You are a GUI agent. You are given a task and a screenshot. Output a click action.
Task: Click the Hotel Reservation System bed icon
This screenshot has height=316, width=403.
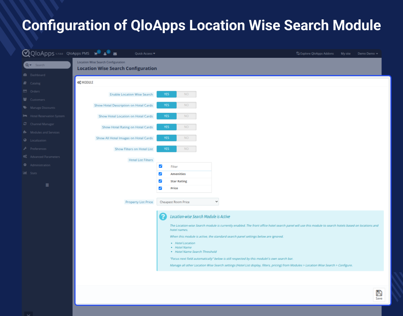pyautogui.click(x=25, y=116)
